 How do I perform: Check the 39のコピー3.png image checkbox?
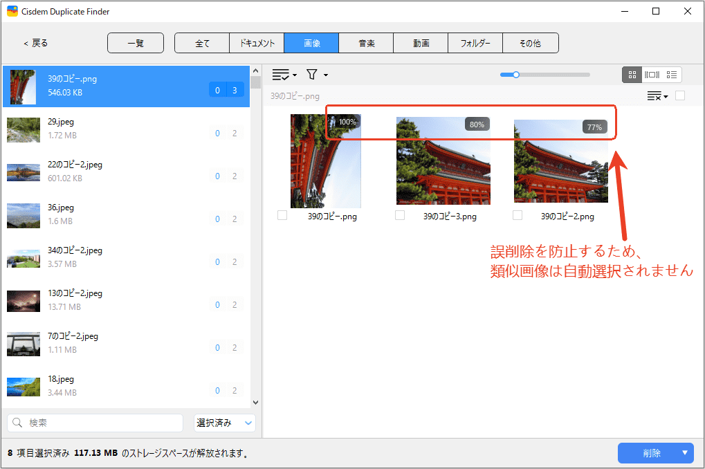coord(400,216)
